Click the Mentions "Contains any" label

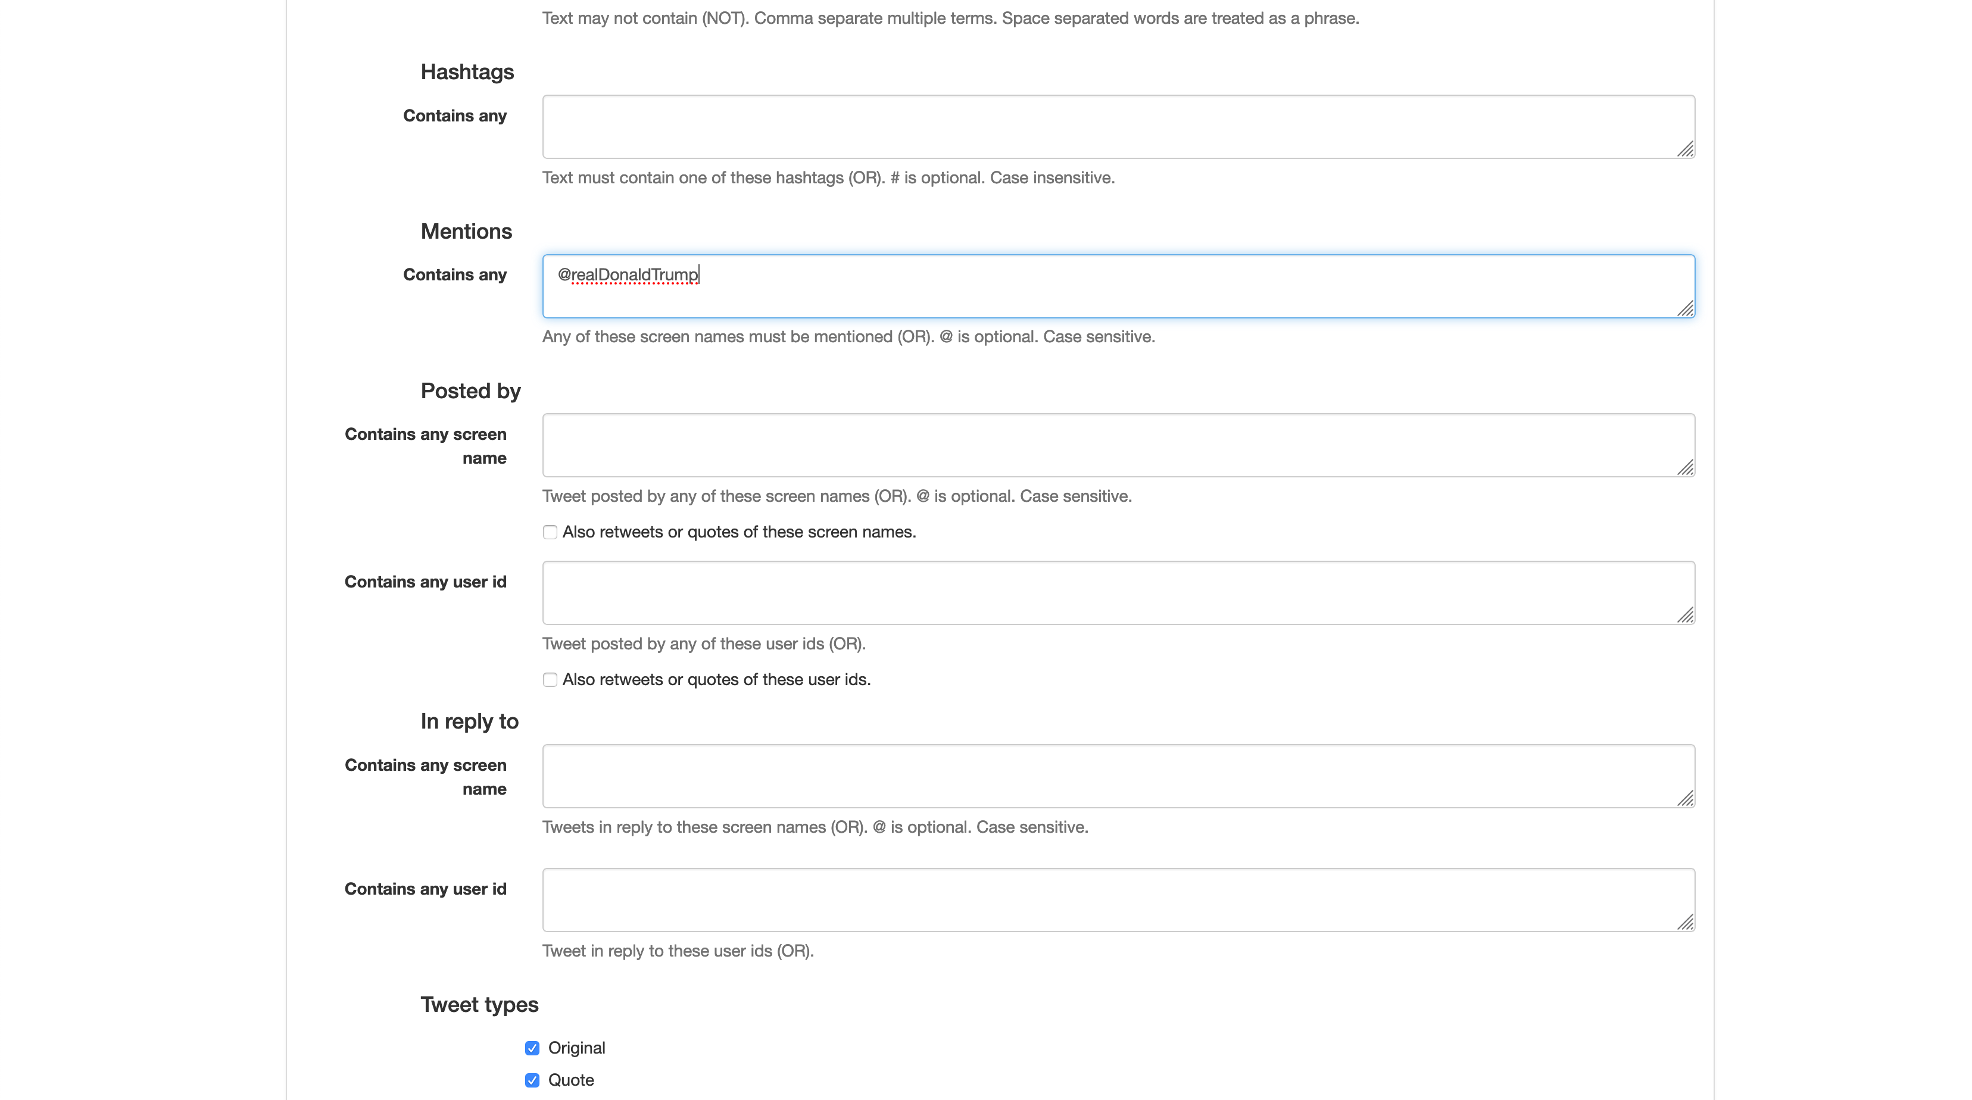455,275
